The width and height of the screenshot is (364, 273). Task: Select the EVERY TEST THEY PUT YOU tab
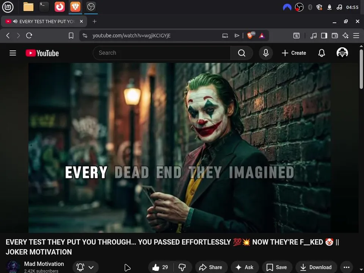tap(44, 21)
